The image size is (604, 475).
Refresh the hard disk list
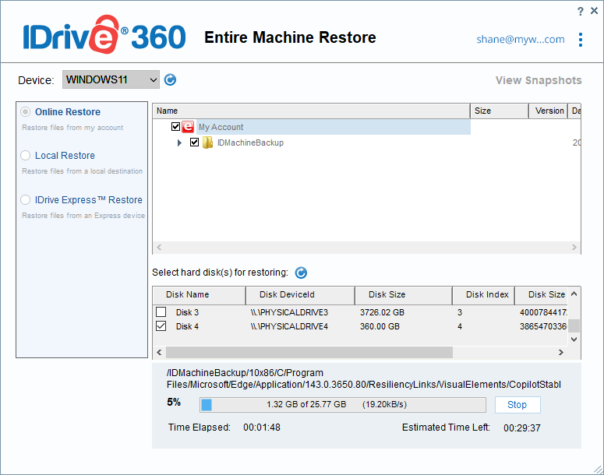(x=301, y=273)
